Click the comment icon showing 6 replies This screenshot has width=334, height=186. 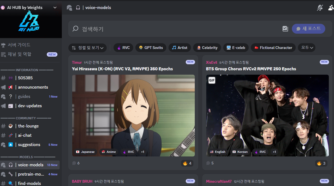(x=74, y=163)
